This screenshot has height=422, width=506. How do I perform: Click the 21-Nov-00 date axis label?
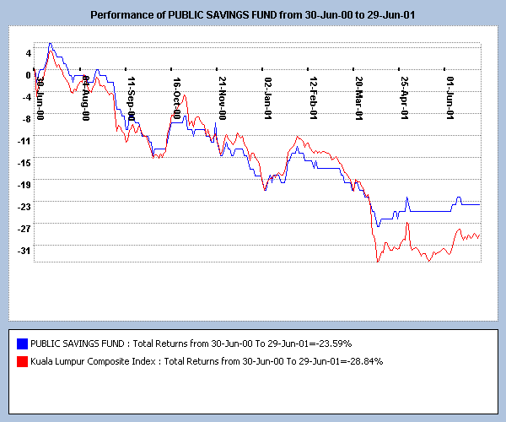(223, 98)
